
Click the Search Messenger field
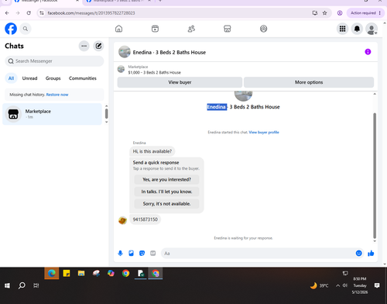(54, 61)
